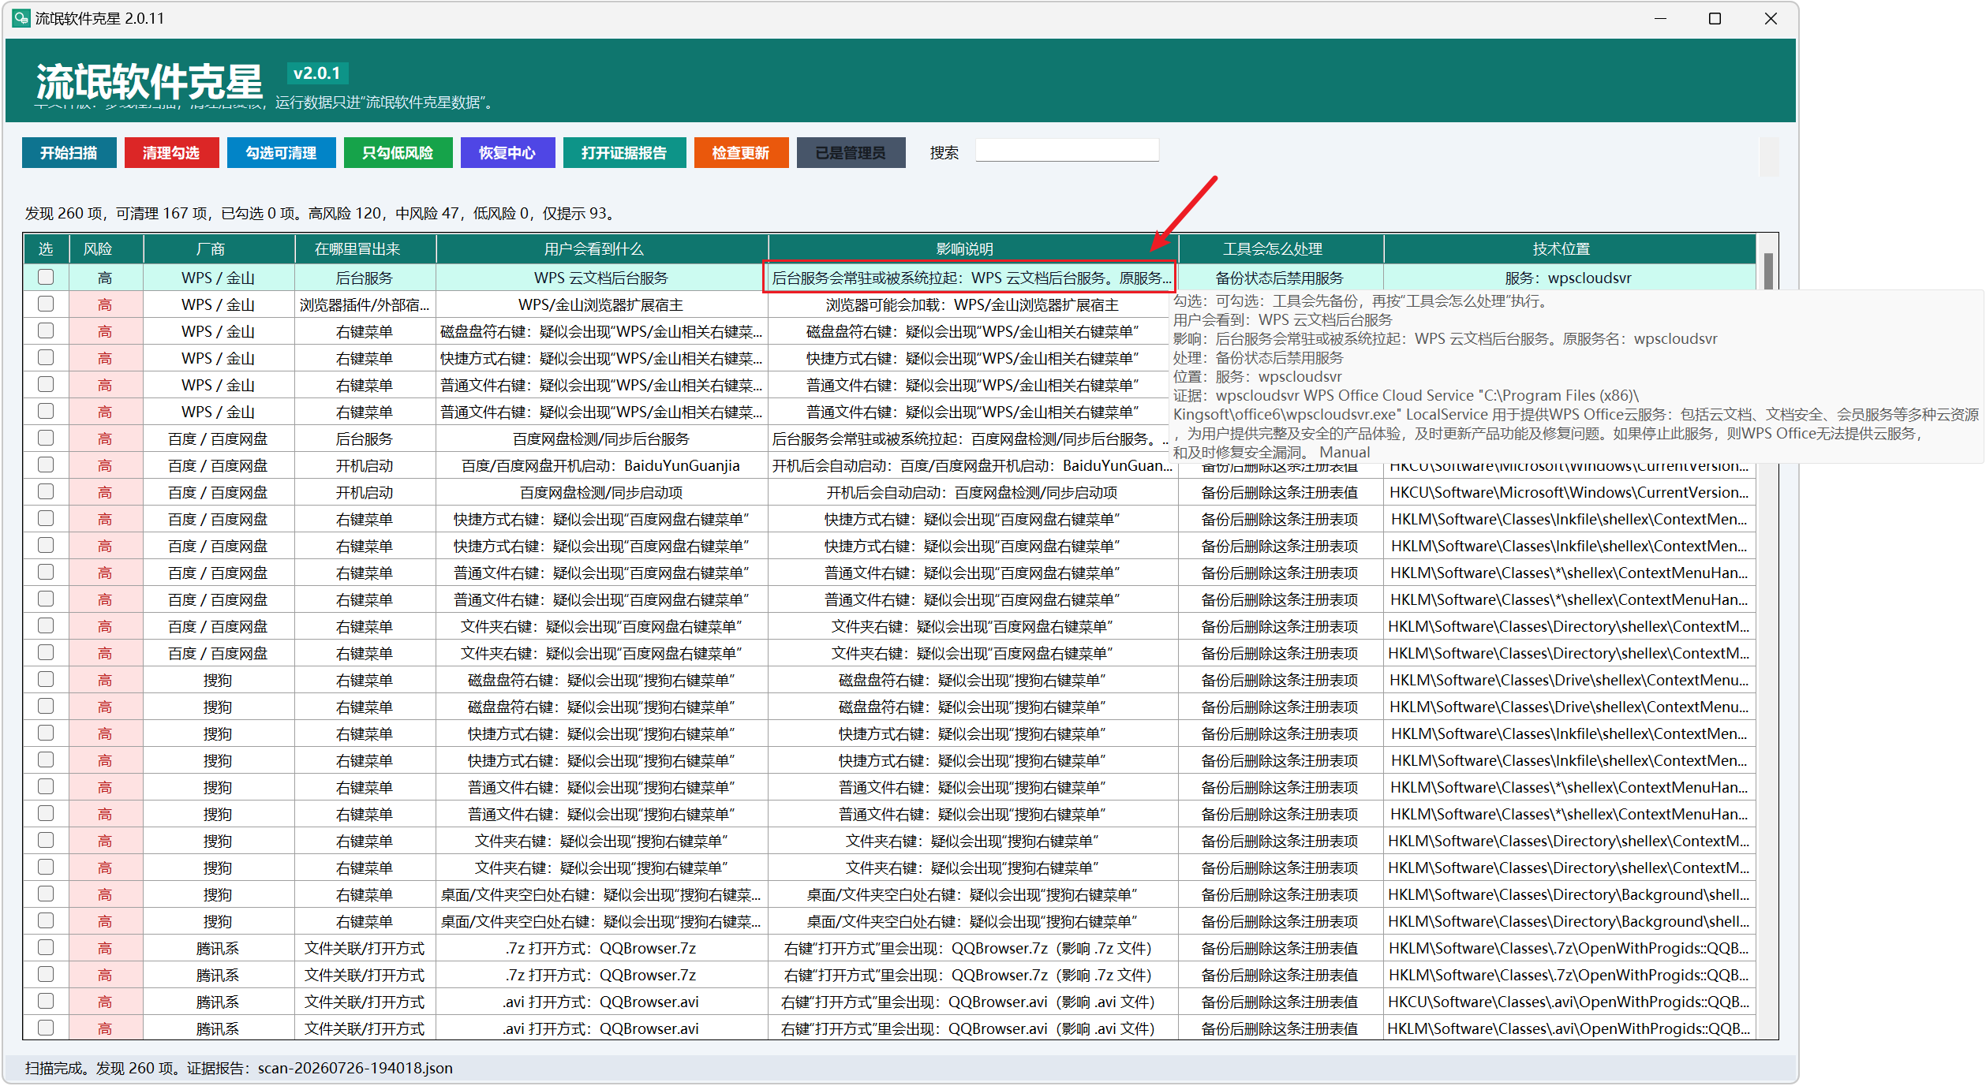Select checkbox for 百度网盘检测/同步启动项 row

pyautogui.click(x=46, y=491)
